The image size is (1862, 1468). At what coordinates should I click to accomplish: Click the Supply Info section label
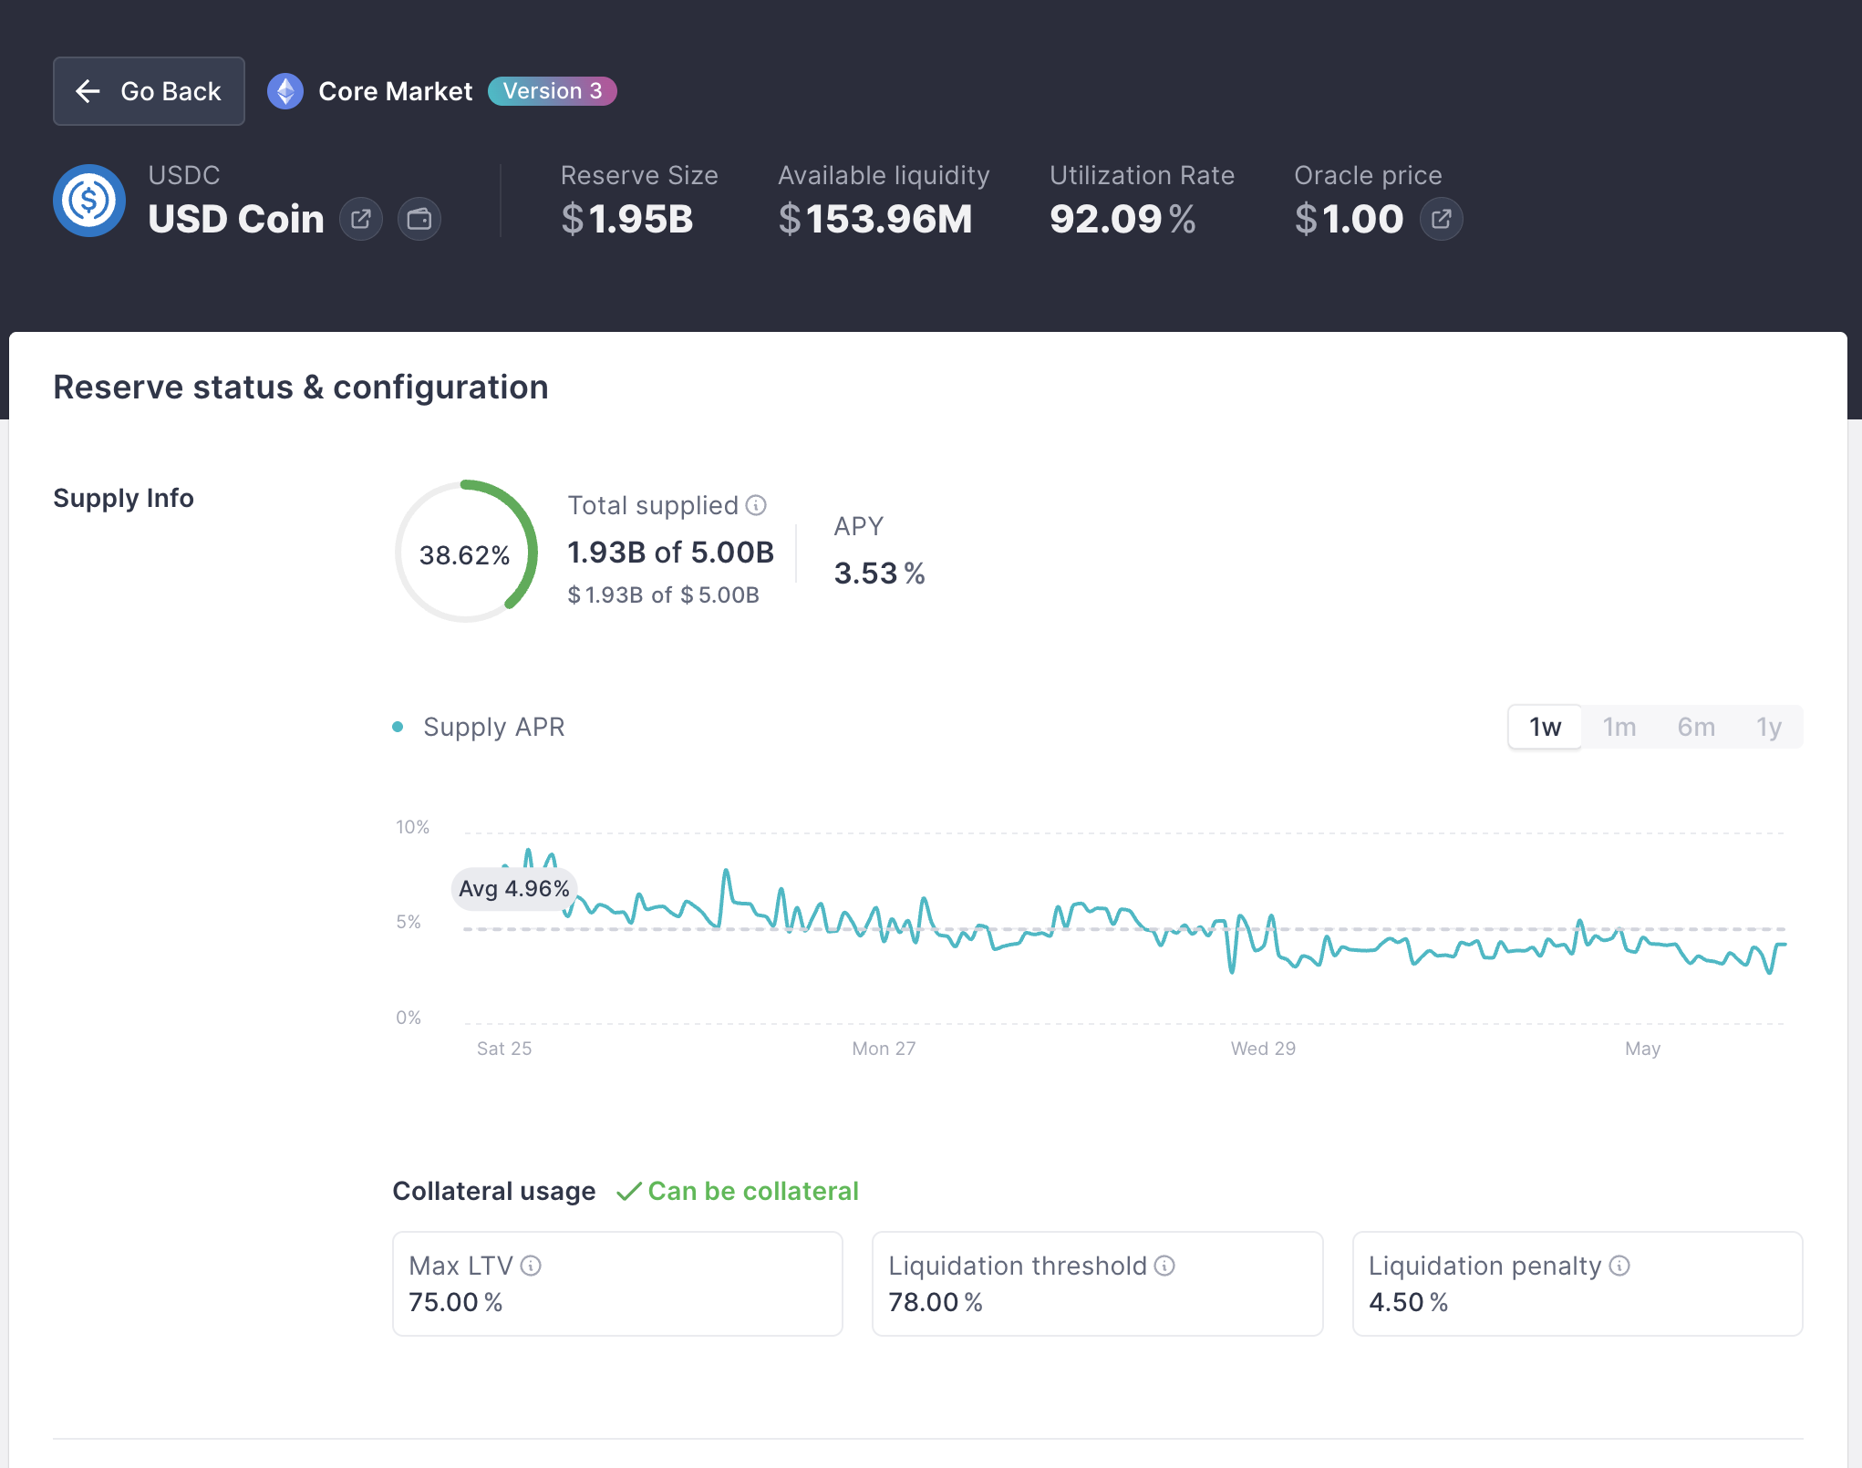coord(123,498)
